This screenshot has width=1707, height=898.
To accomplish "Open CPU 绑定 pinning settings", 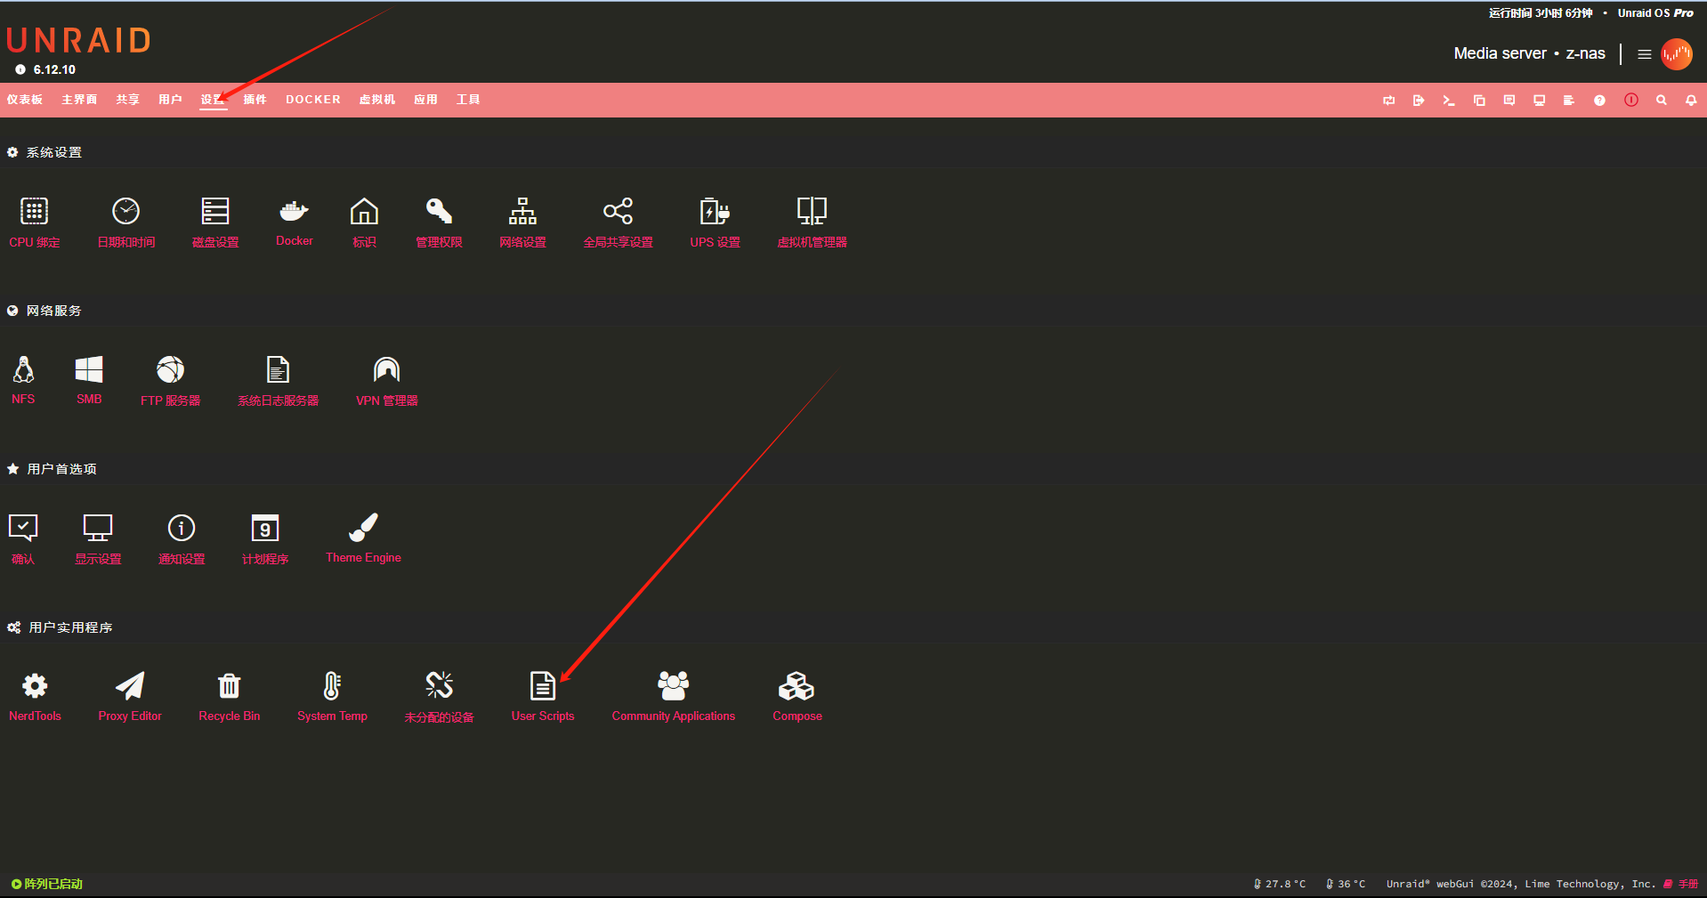I will [x=34, y=222].
